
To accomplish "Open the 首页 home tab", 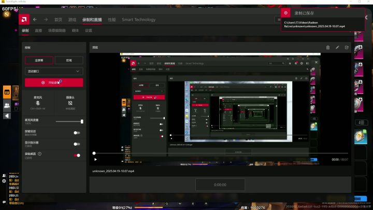I will [x=58, y=20].
